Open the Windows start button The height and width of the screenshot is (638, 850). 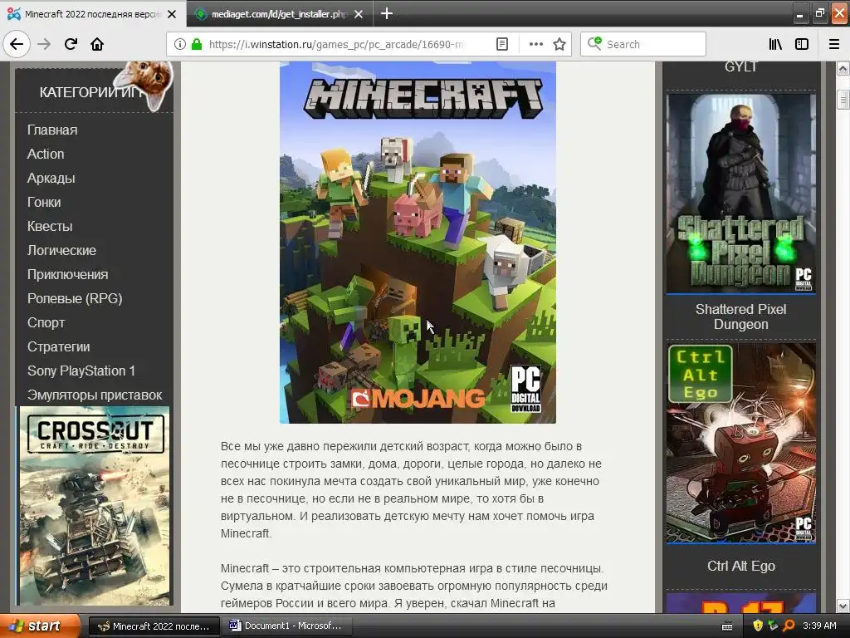(x=40, y=626)
